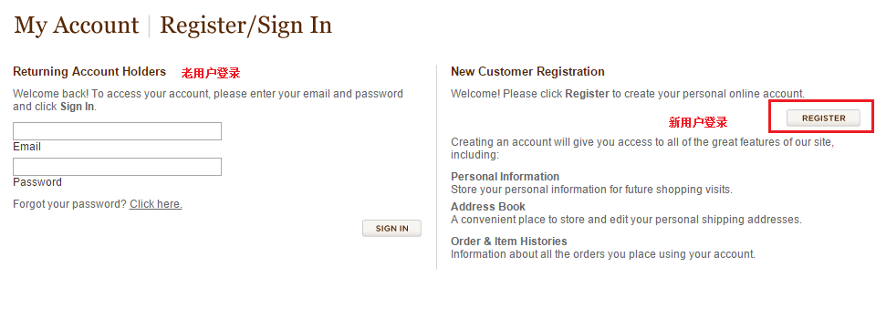Focus the Password input field
Image resolution: width=876 pixels, height=329 pixels.
tap(118, 167)
